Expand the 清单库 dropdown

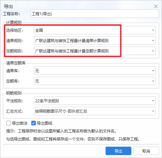pyautogui.click(x=95, y=71)
